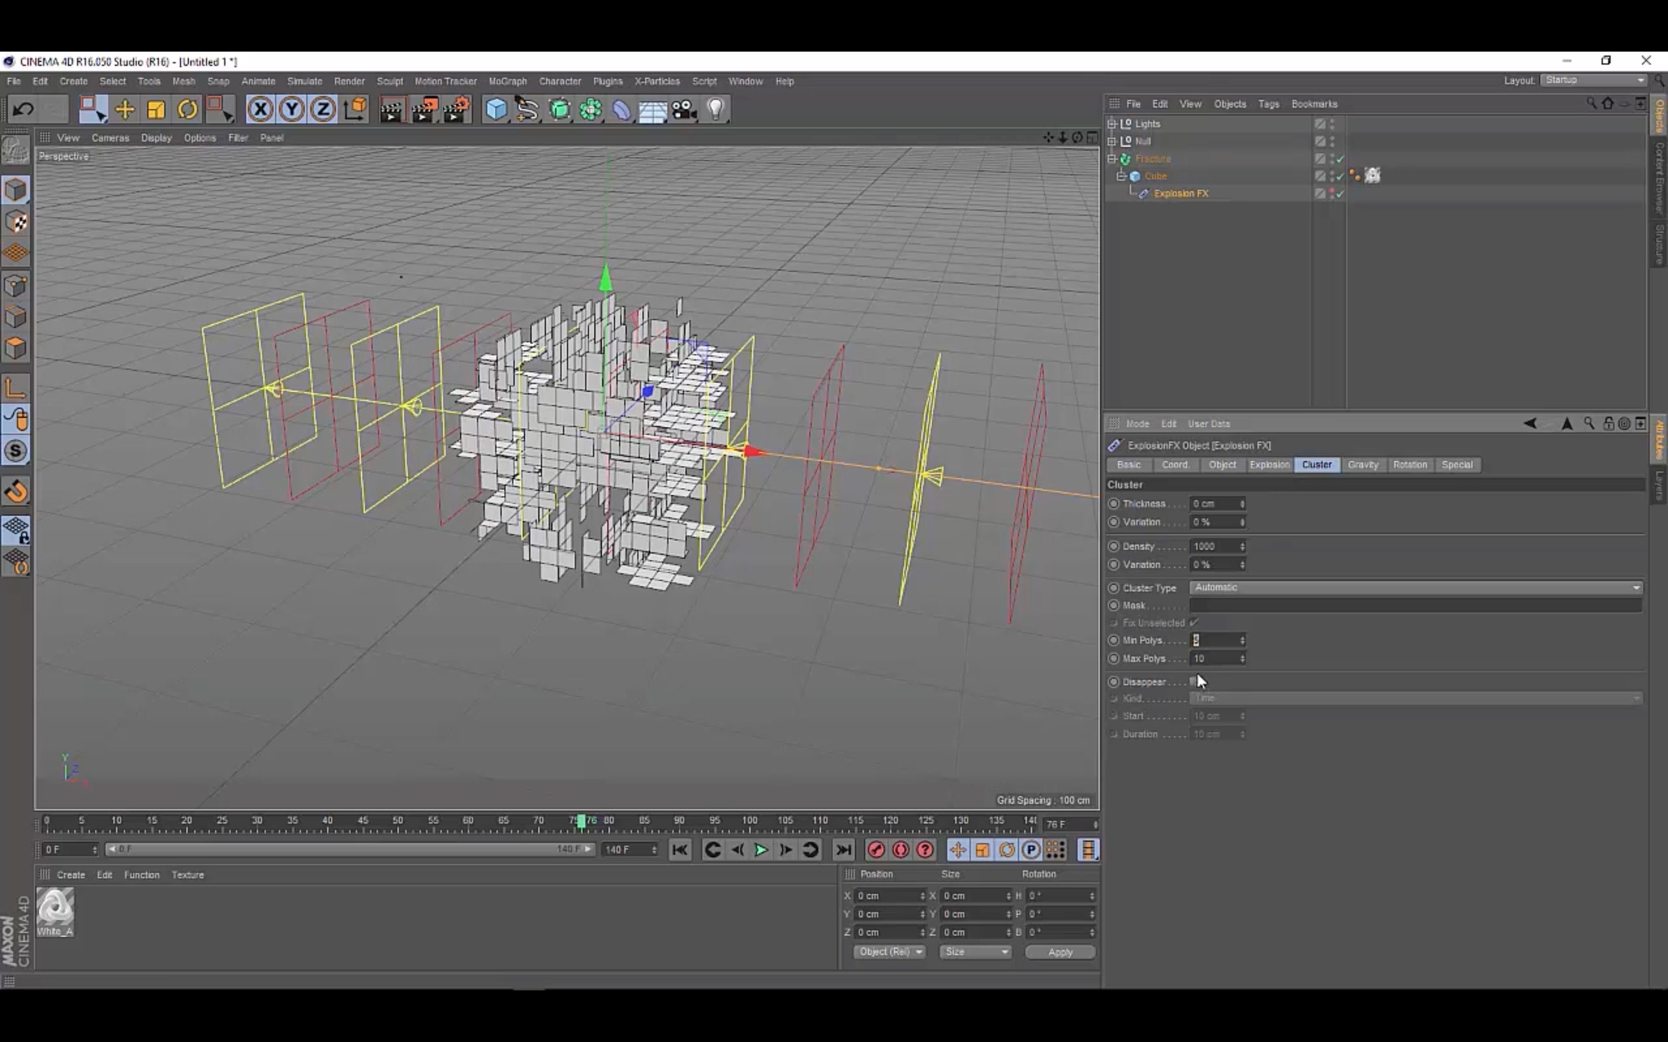Switch to Texture mode checkered icon
Screen dimensions: 1668x1042
[x=16, y=222]
